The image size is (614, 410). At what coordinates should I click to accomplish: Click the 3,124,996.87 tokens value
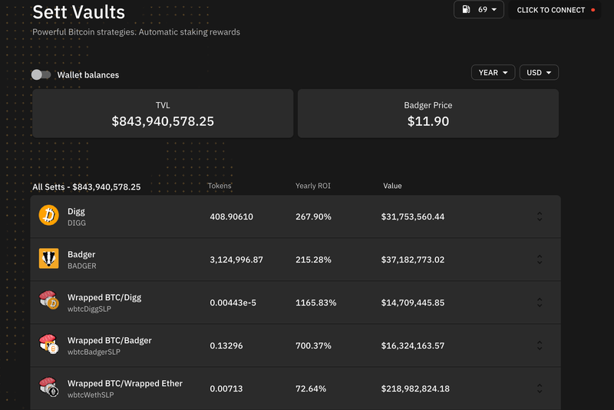tap(236, 260)
